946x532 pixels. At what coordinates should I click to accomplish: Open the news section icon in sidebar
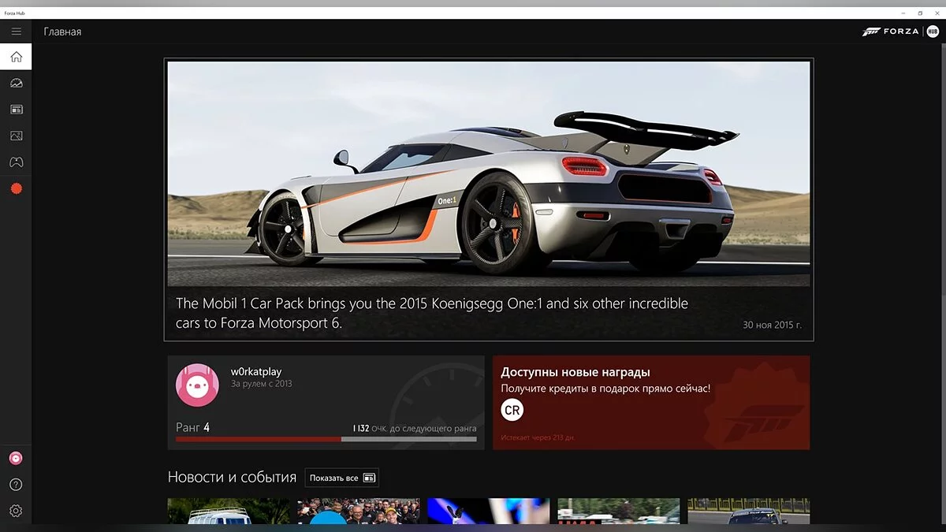click(x=16, y=110)
